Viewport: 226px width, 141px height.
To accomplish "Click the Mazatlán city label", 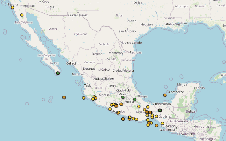I will pyautogui.click(x=78, y=74).
